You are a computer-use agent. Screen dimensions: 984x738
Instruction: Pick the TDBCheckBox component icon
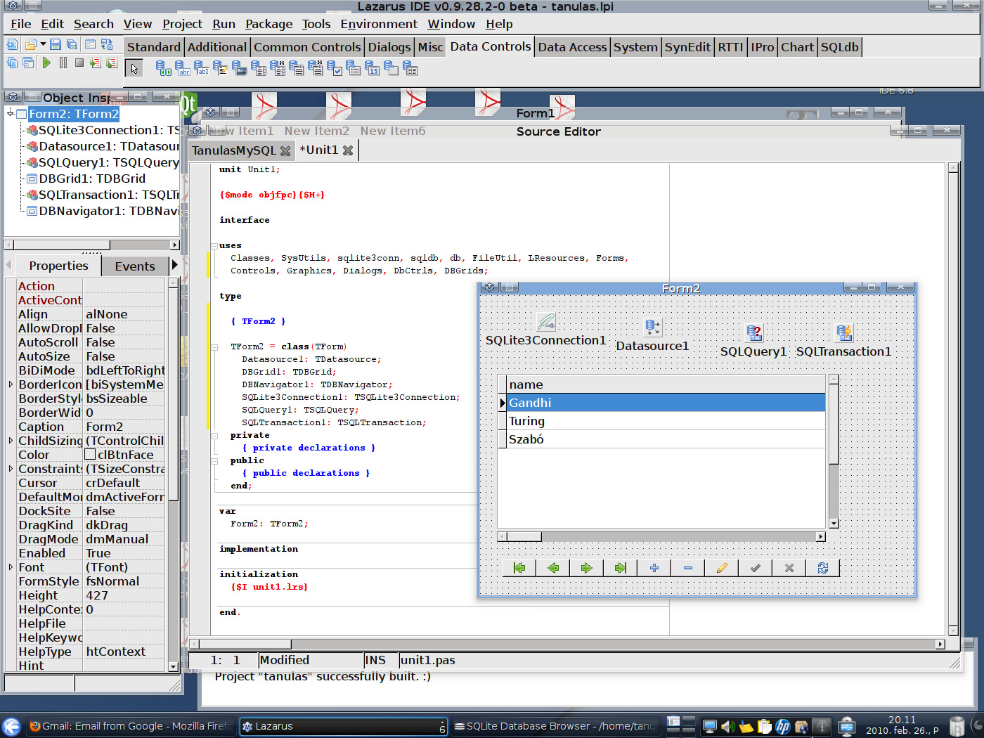(335, 68)
